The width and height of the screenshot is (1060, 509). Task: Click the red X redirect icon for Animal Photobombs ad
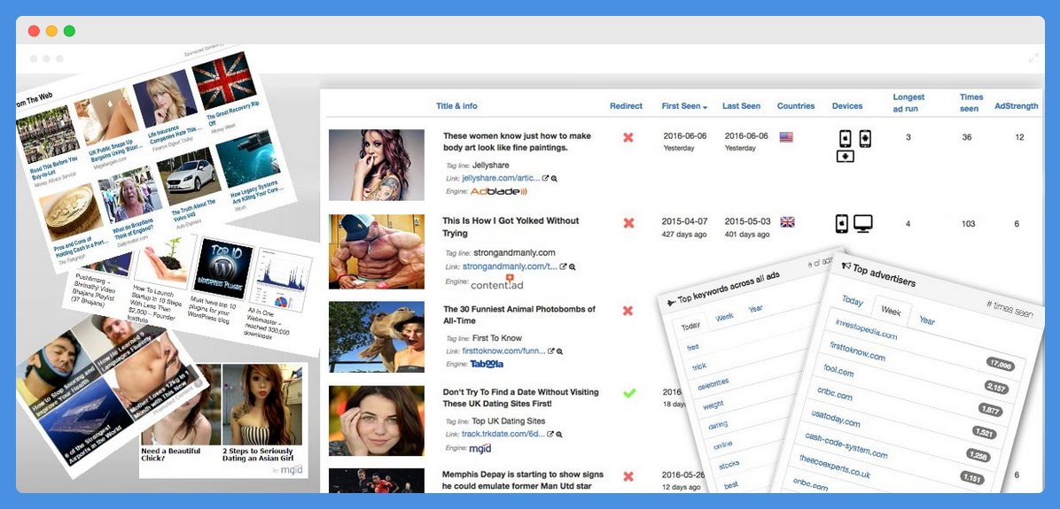coord(628,311)
